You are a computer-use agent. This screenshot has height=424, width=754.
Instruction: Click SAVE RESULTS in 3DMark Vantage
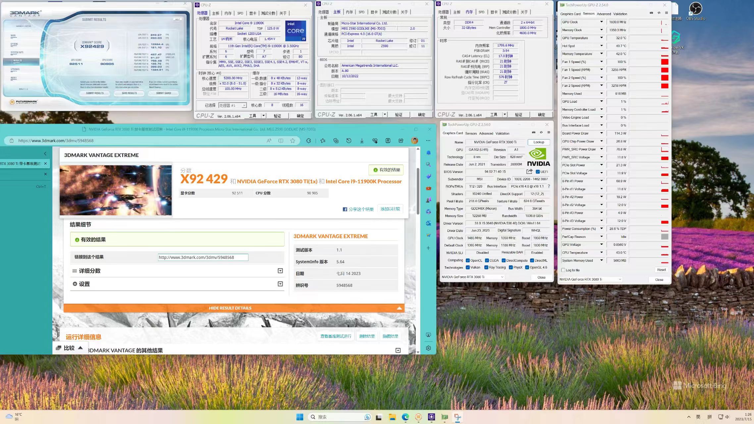pyautogui.click(x=129, y=93)
